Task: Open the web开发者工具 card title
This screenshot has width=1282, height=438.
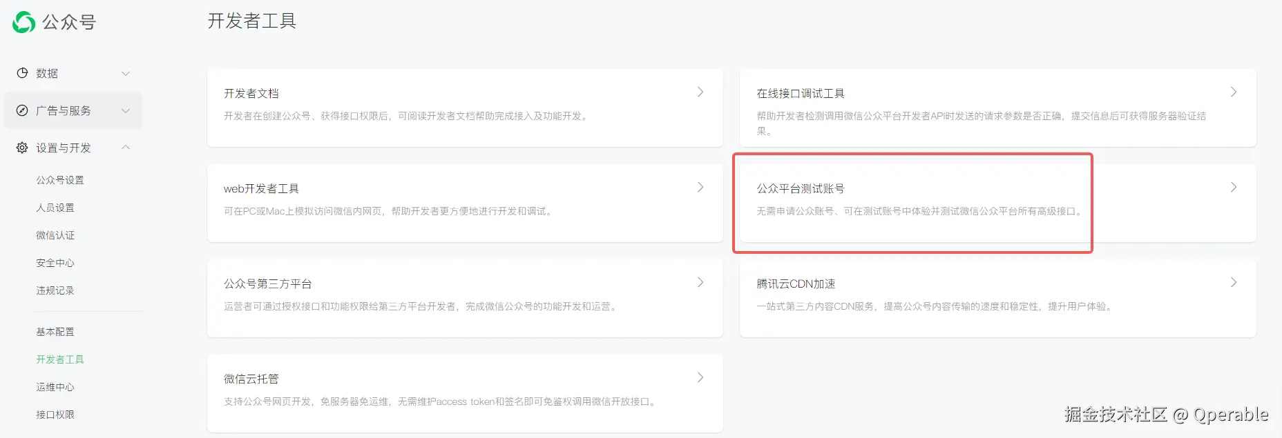Action: click(x=261, y=188)
